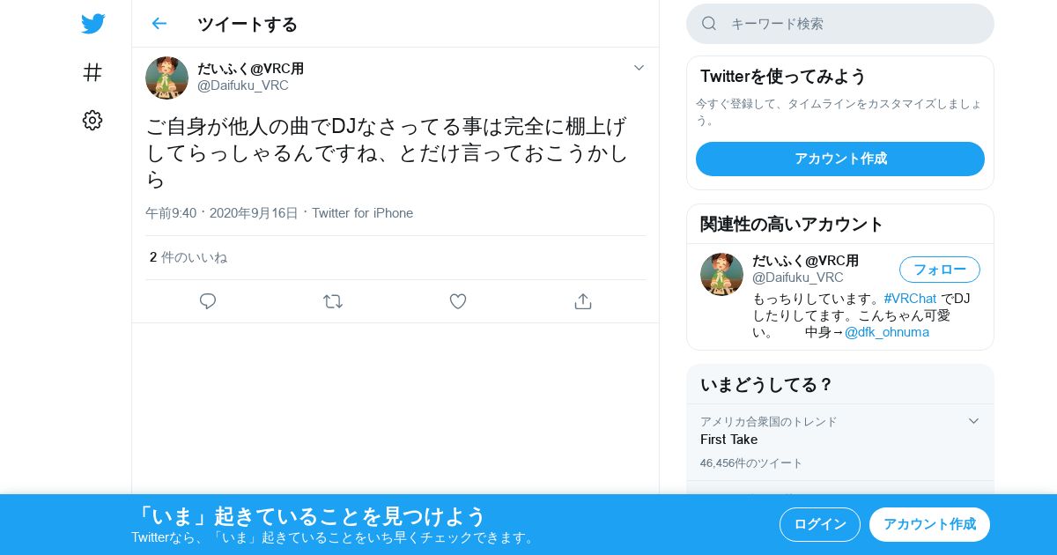Click アカウント作成 in the bottom banner
1057x555 pixels.
[929, 524]
